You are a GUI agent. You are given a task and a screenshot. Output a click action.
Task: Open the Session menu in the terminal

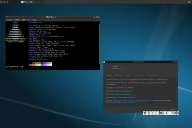[x=9, y=20]
